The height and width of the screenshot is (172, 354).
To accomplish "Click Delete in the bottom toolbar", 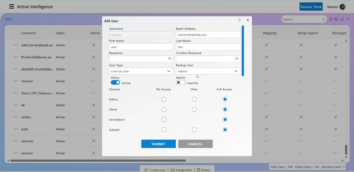I will click(203, 170).
